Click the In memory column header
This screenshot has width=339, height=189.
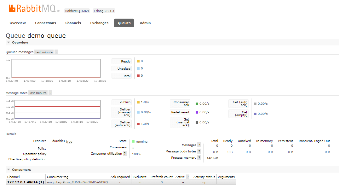264,141
